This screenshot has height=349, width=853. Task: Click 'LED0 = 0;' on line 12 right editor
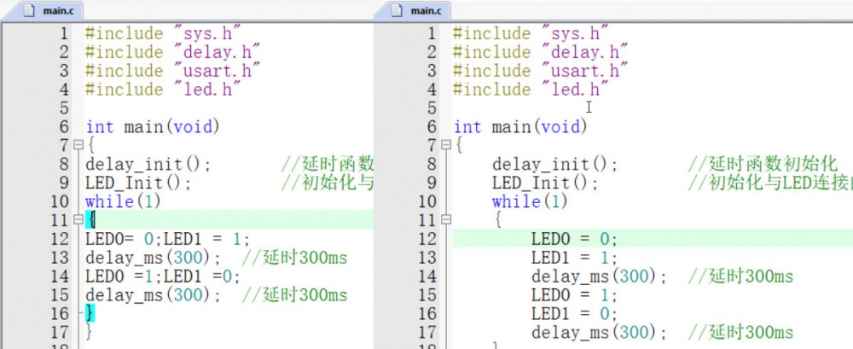[x=574, y=238]
